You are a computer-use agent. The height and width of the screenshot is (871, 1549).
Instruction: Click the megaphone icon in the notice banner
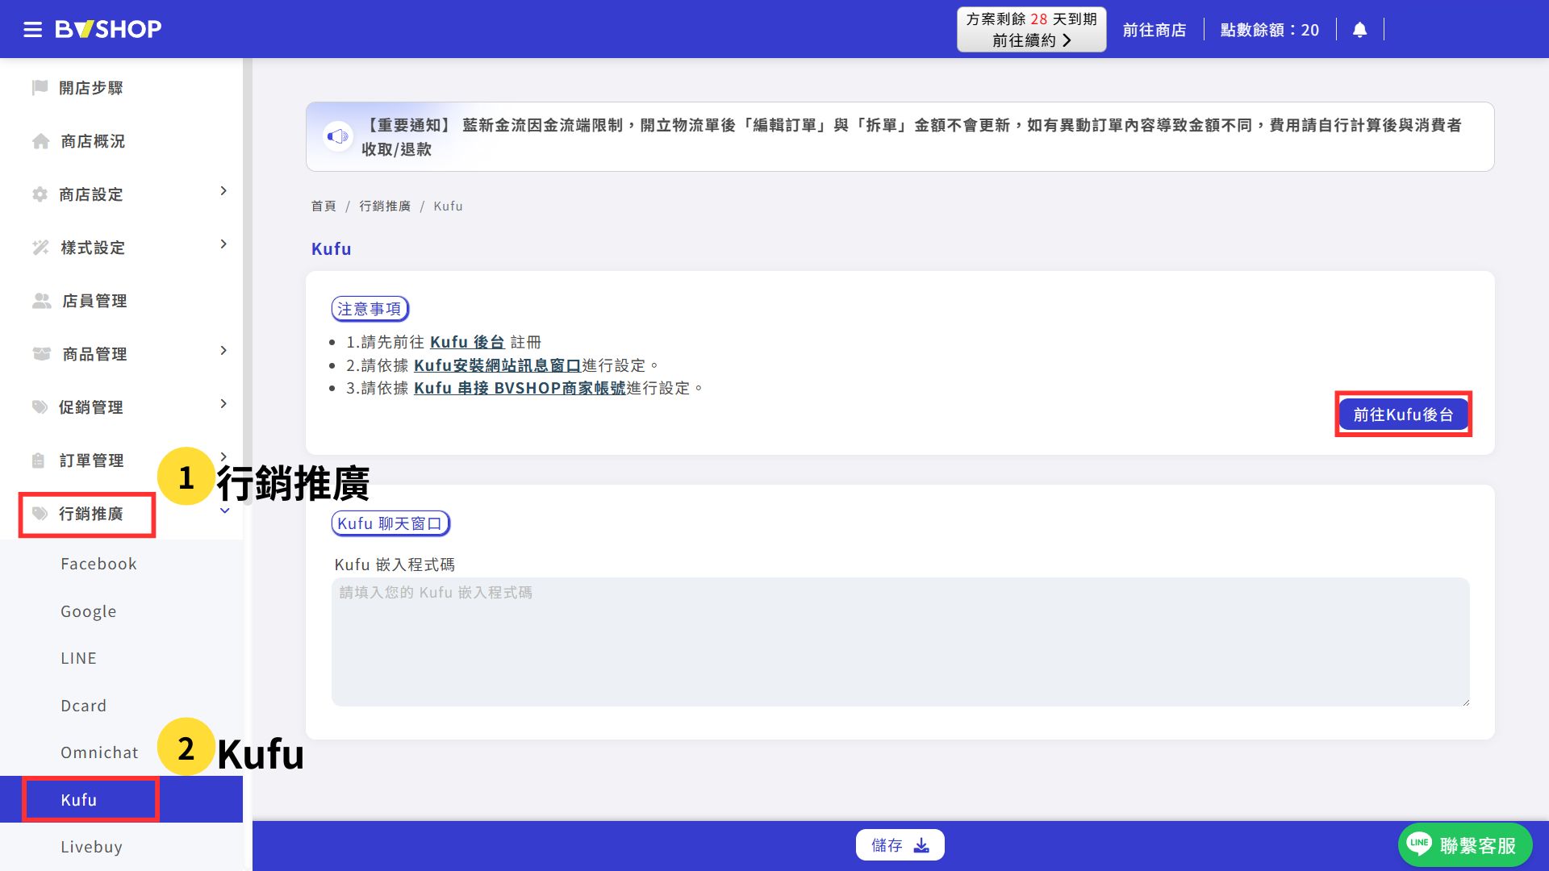point(337,136)
